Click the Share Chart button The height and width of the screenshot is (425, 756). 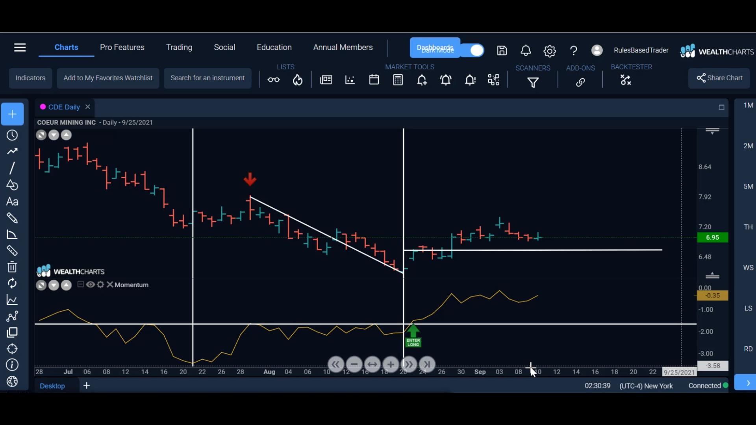pyautogui.click(x=719, y=78)
